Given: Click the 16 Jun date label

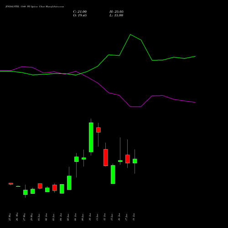Looking at the screenshot, I should (x=119, y=217).
